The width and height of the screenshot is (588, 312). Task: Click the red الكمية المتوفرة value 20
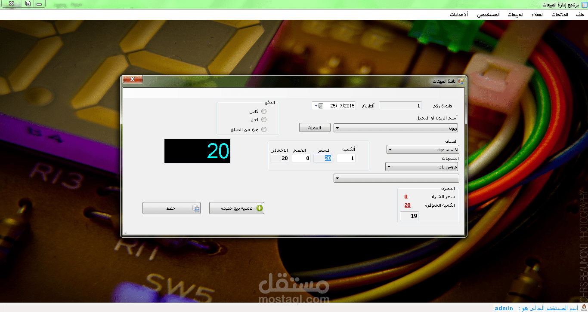tap(407, 205)
